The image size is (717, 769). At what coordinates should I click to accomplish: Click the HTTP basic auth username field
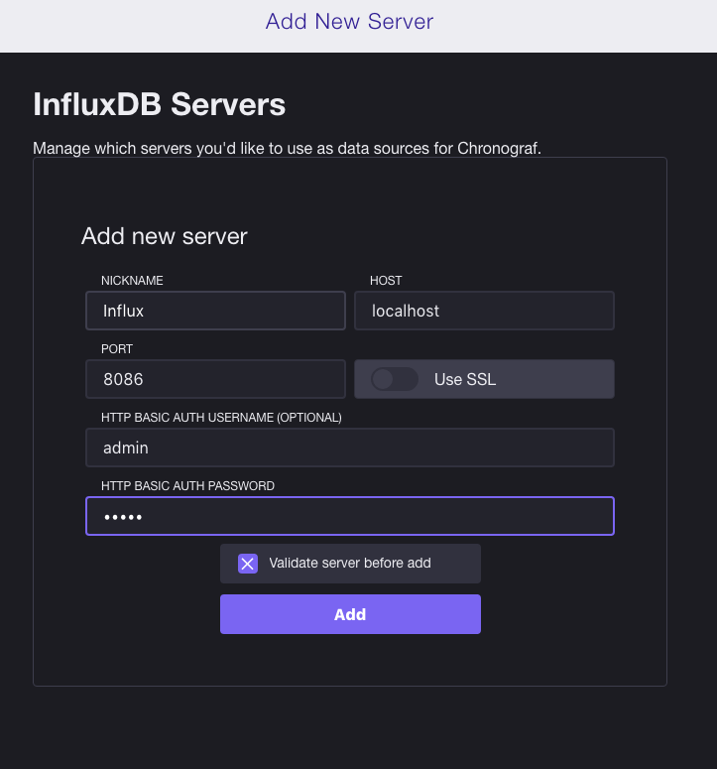coord(350,448)
